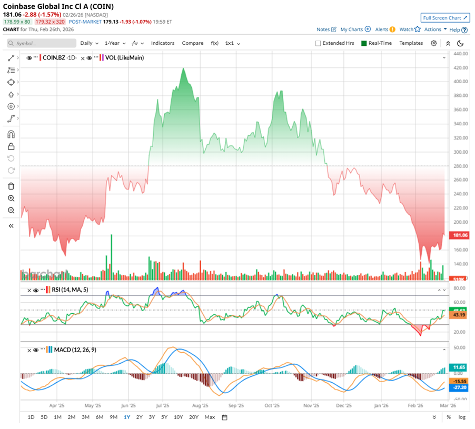Click the 181.06 price axis label
The height and width of the screenshot is (429, 475).
pos(460,235)
